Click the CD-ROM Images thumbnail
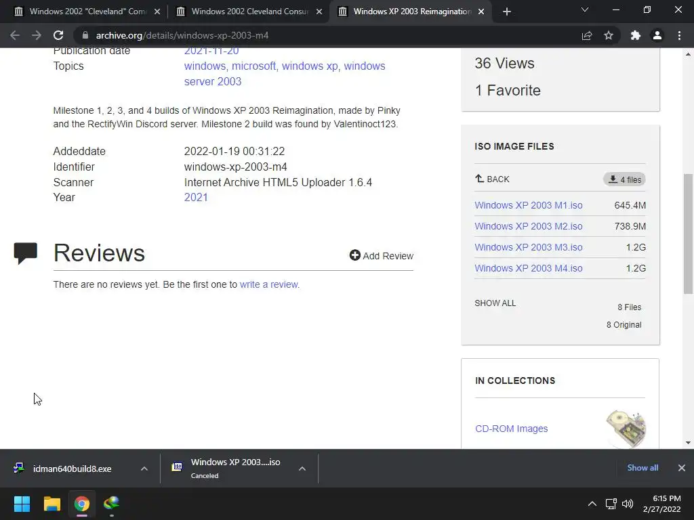Image resolution: width=694 pixels, height=520 pixels. [x=626, y=429]
